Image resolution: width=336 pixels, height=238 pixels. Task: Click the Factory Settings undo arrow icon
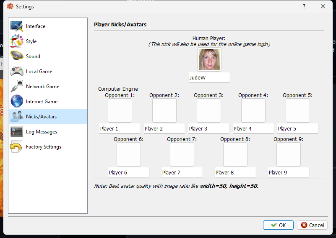coord(17,147)
